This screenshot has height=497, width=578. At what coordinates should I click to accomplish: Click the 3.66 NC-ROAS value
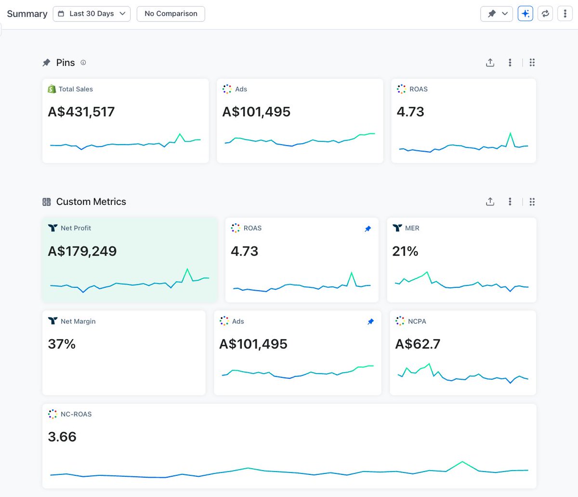click(62, 437)
